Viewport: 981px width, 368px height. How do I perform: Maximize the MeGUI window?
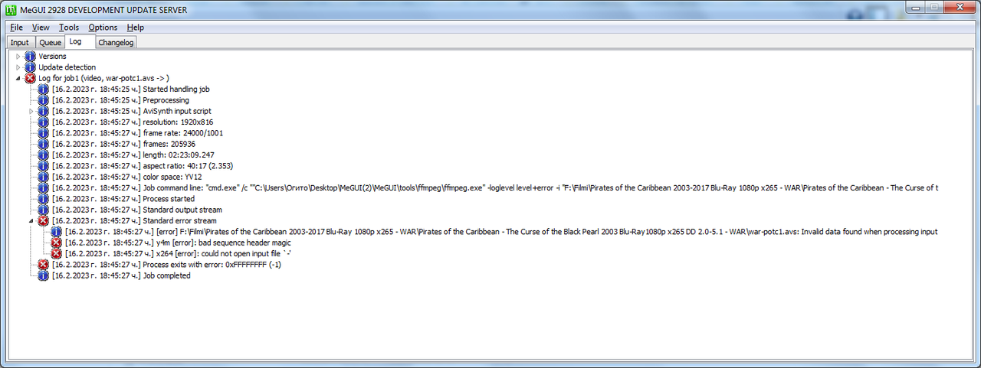(x=934, y=7)
